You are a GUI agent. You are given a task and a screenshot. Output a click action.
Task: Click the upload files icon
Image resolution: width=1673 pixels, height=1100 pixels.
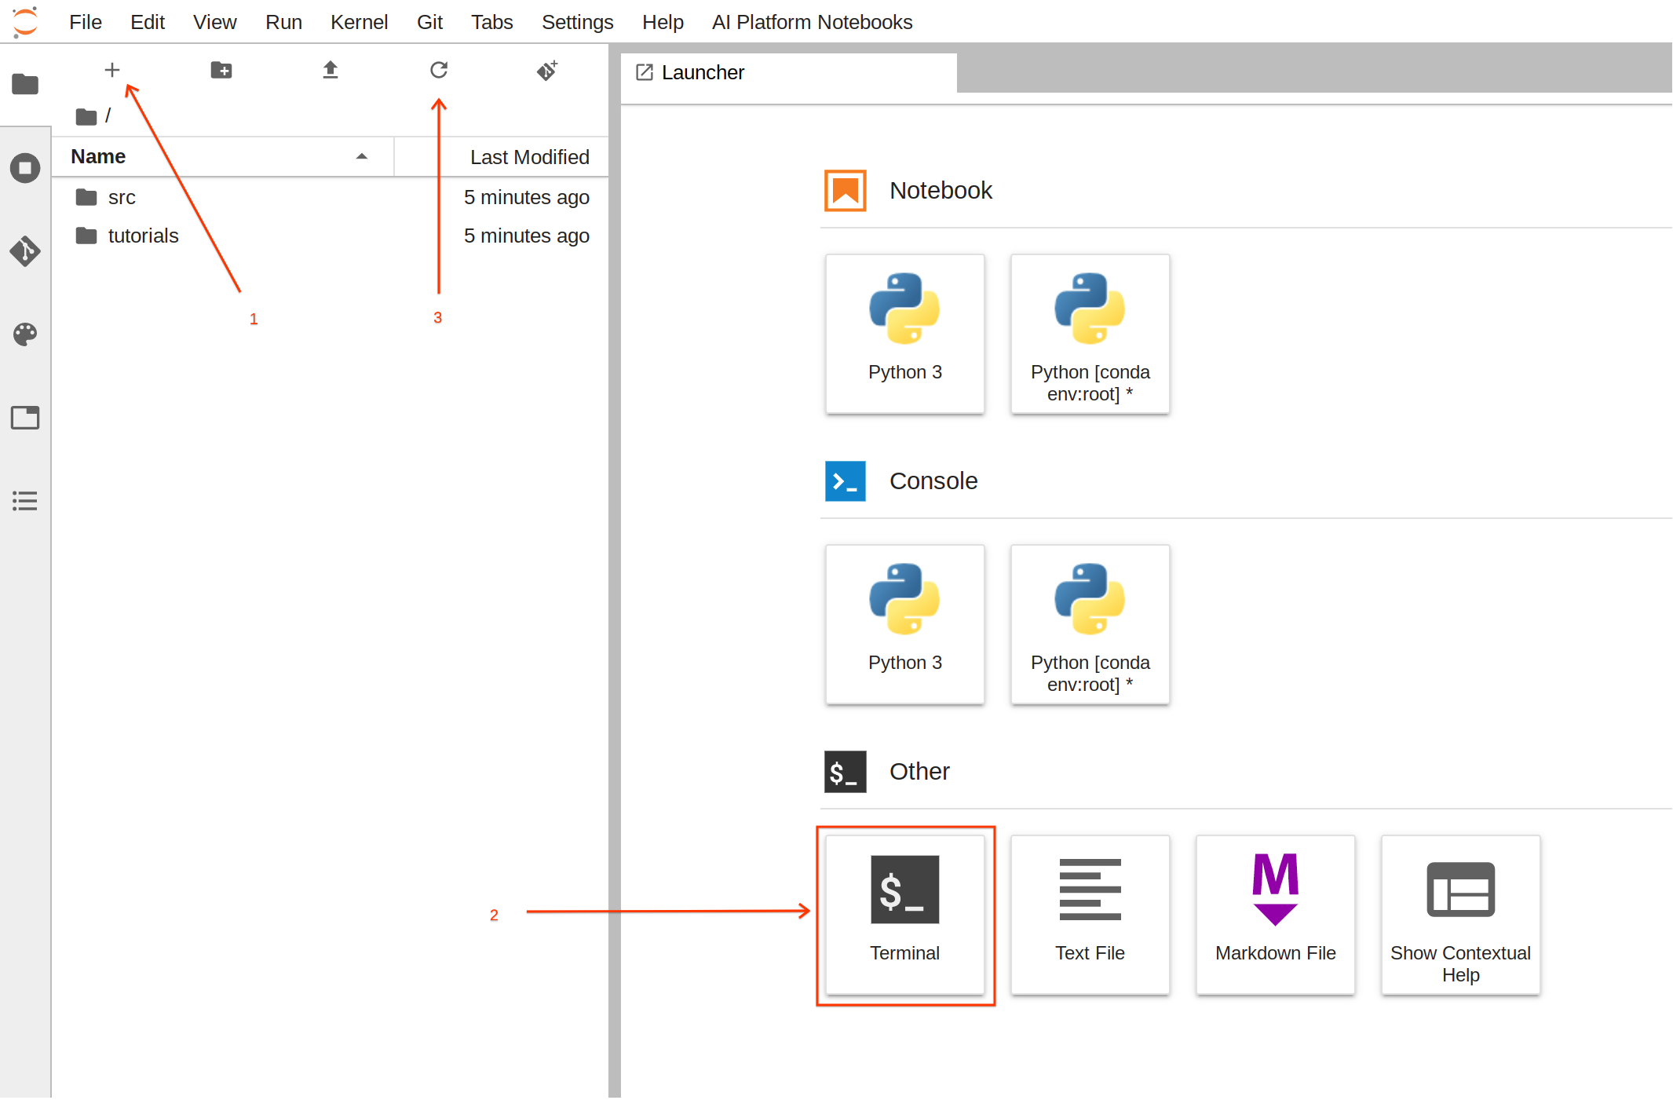tap(331, 71)
